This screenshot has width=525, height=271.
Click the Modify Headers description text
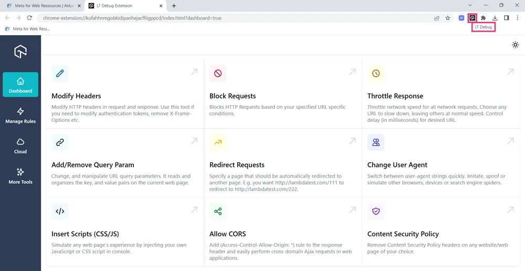point(123,113)
